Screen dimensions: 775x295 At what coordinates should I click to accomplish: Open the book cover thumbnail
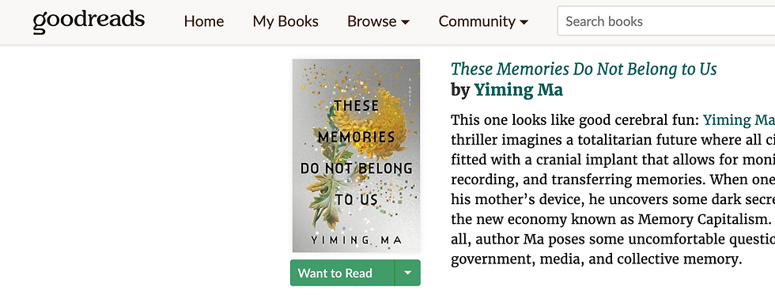(356, 156)
